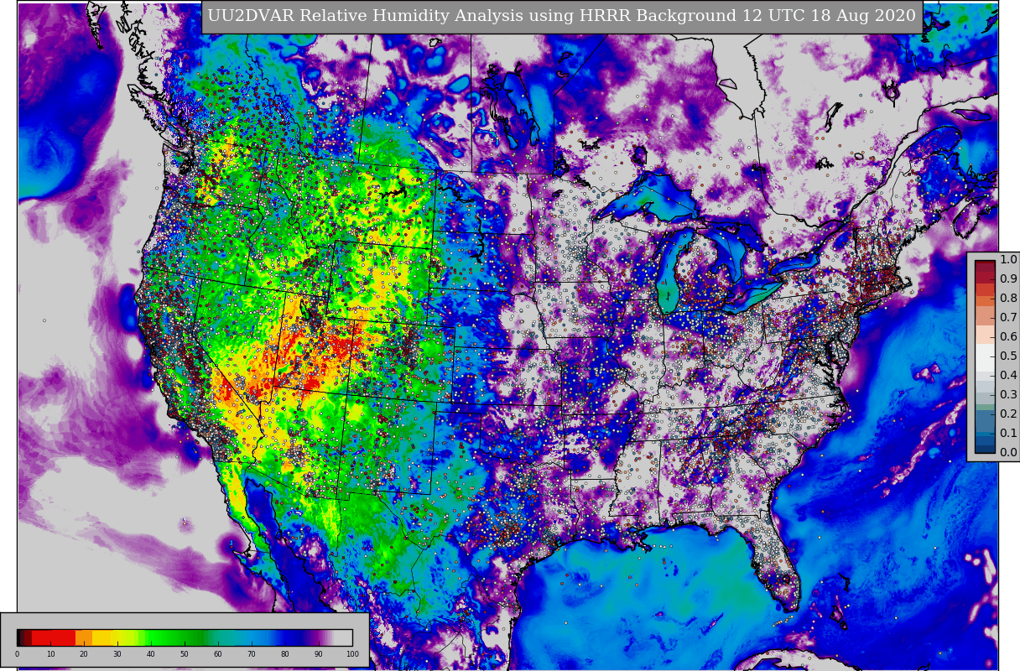
Task: Click the "0.6" label on right colorbar
Action: pyautogui.click(x=1007, y=336)
